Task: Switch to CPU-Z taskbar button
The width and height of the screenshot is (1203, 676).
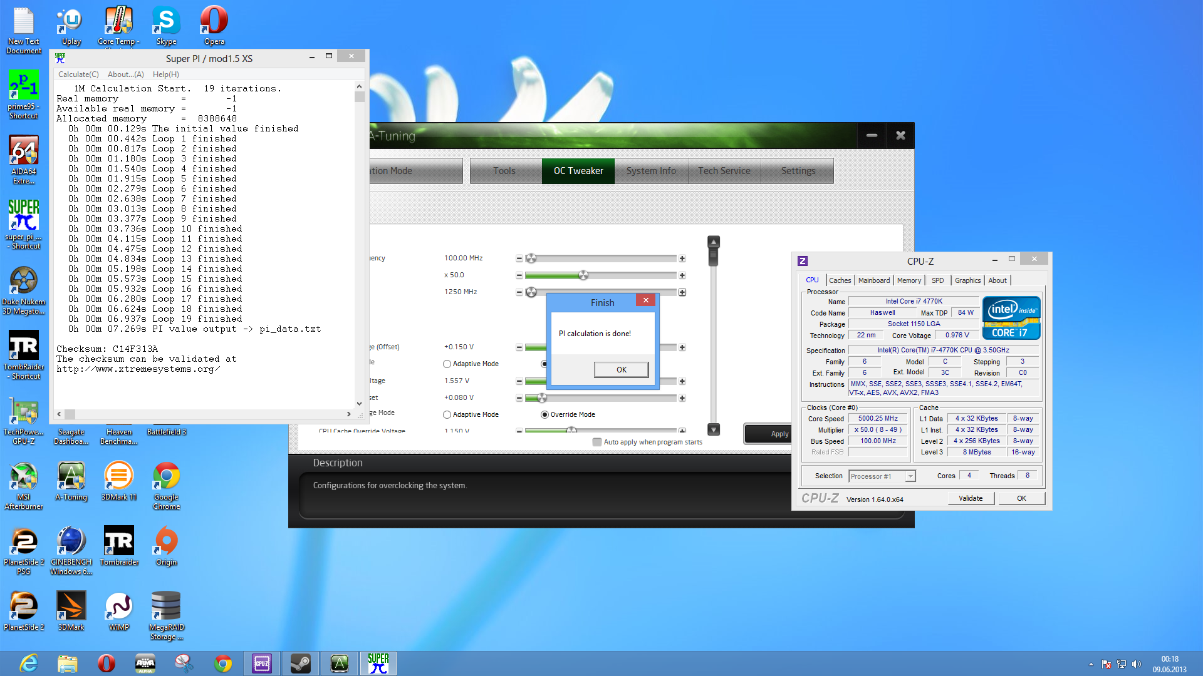Action: 262,663
